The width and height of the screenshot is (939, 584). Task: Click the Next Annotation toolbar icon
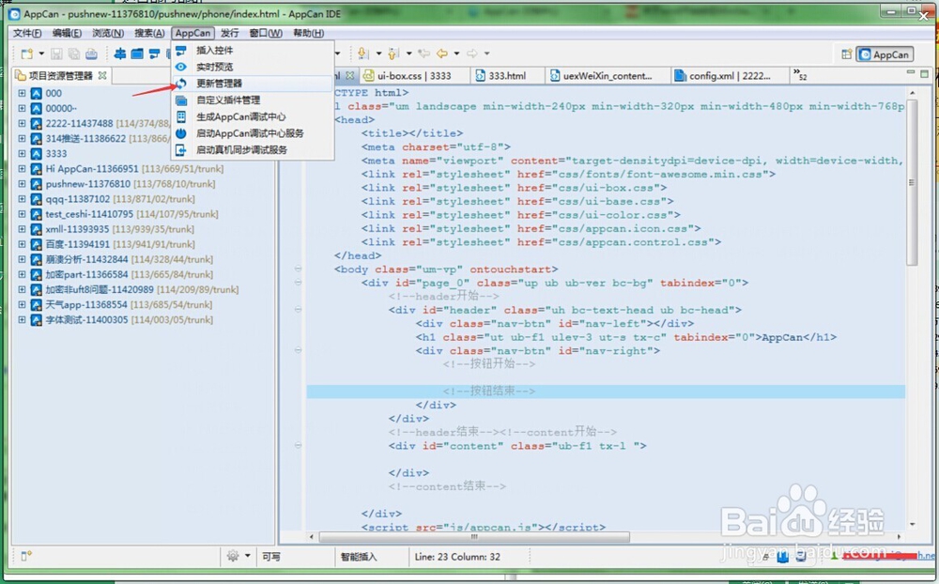(x=362, y=54)
